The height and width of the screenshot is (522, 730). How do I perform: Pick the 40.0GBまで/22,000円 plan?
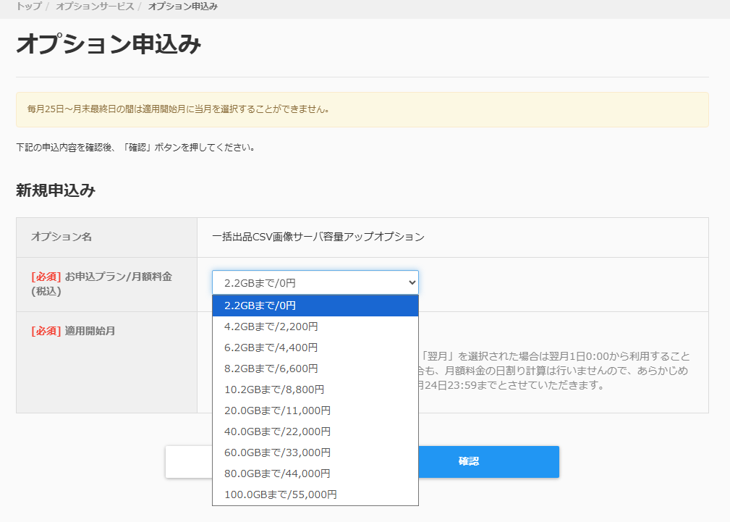[315, 432]
